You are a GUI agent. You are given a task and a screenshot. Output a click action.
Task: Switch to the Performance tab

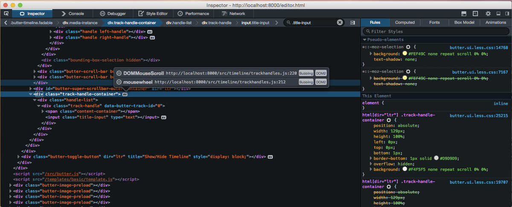pyautogui.click(x=193, y=14)
